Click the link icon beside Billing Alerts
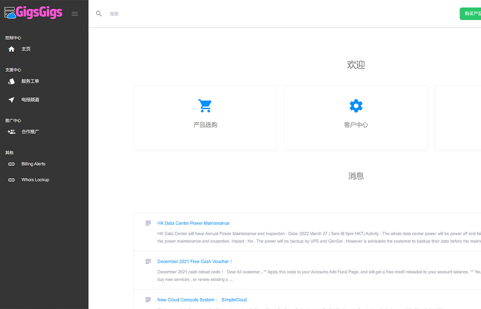 pyautogui.click(x=11, y=164)
